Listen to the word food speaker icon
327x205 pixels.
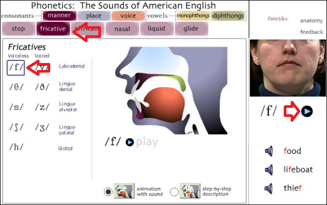(269, 151)
